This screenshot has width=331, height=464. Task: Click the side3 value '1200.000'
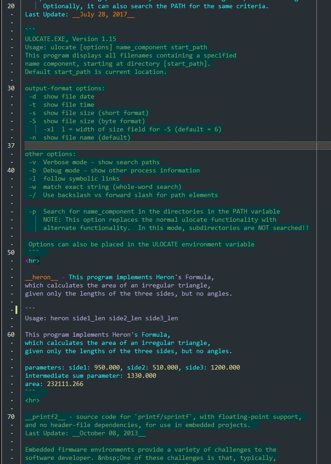coord(225,368)
